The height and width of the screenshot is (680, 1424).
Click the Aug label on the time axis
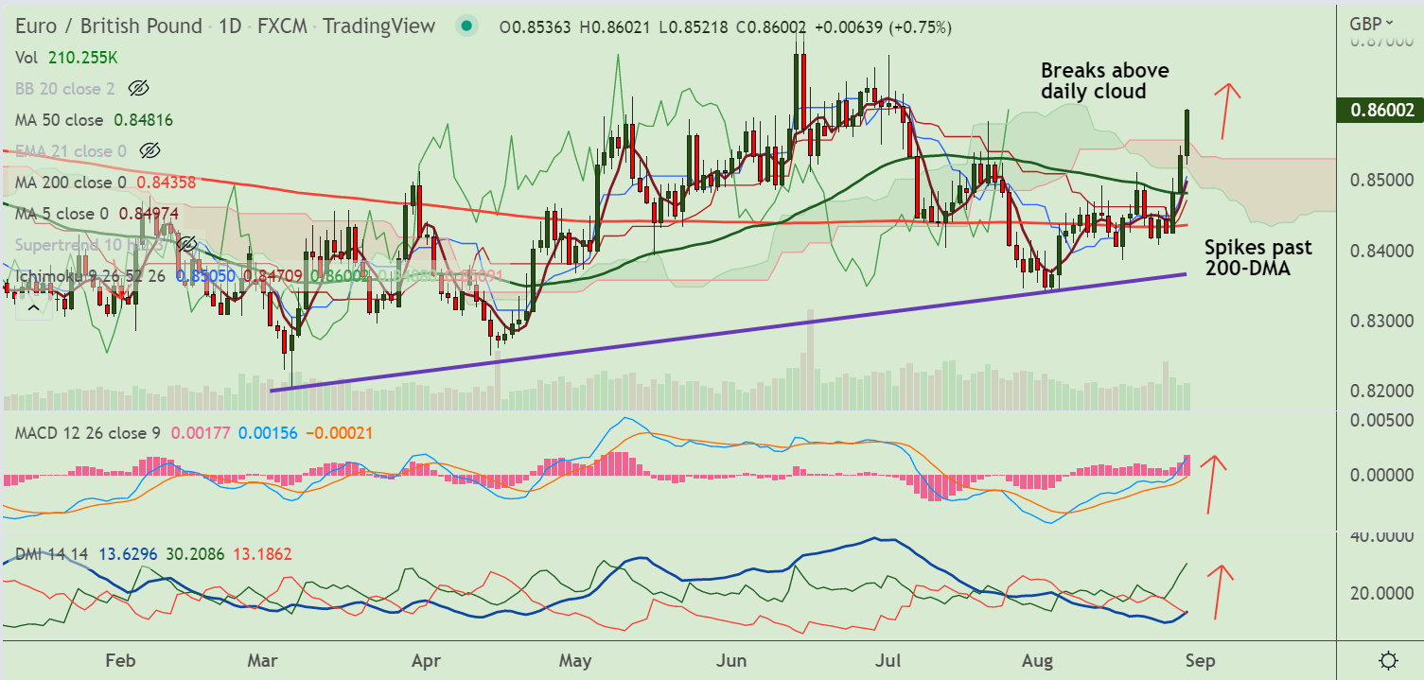pos(1038,659)
